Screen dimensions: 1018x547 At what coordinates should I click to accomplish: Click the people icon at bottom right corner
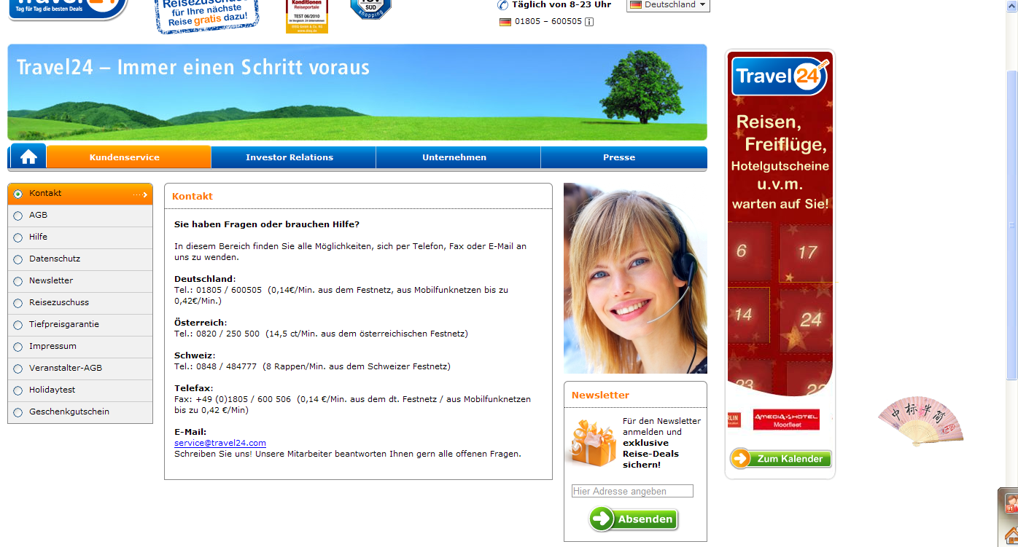point(1011,503)
